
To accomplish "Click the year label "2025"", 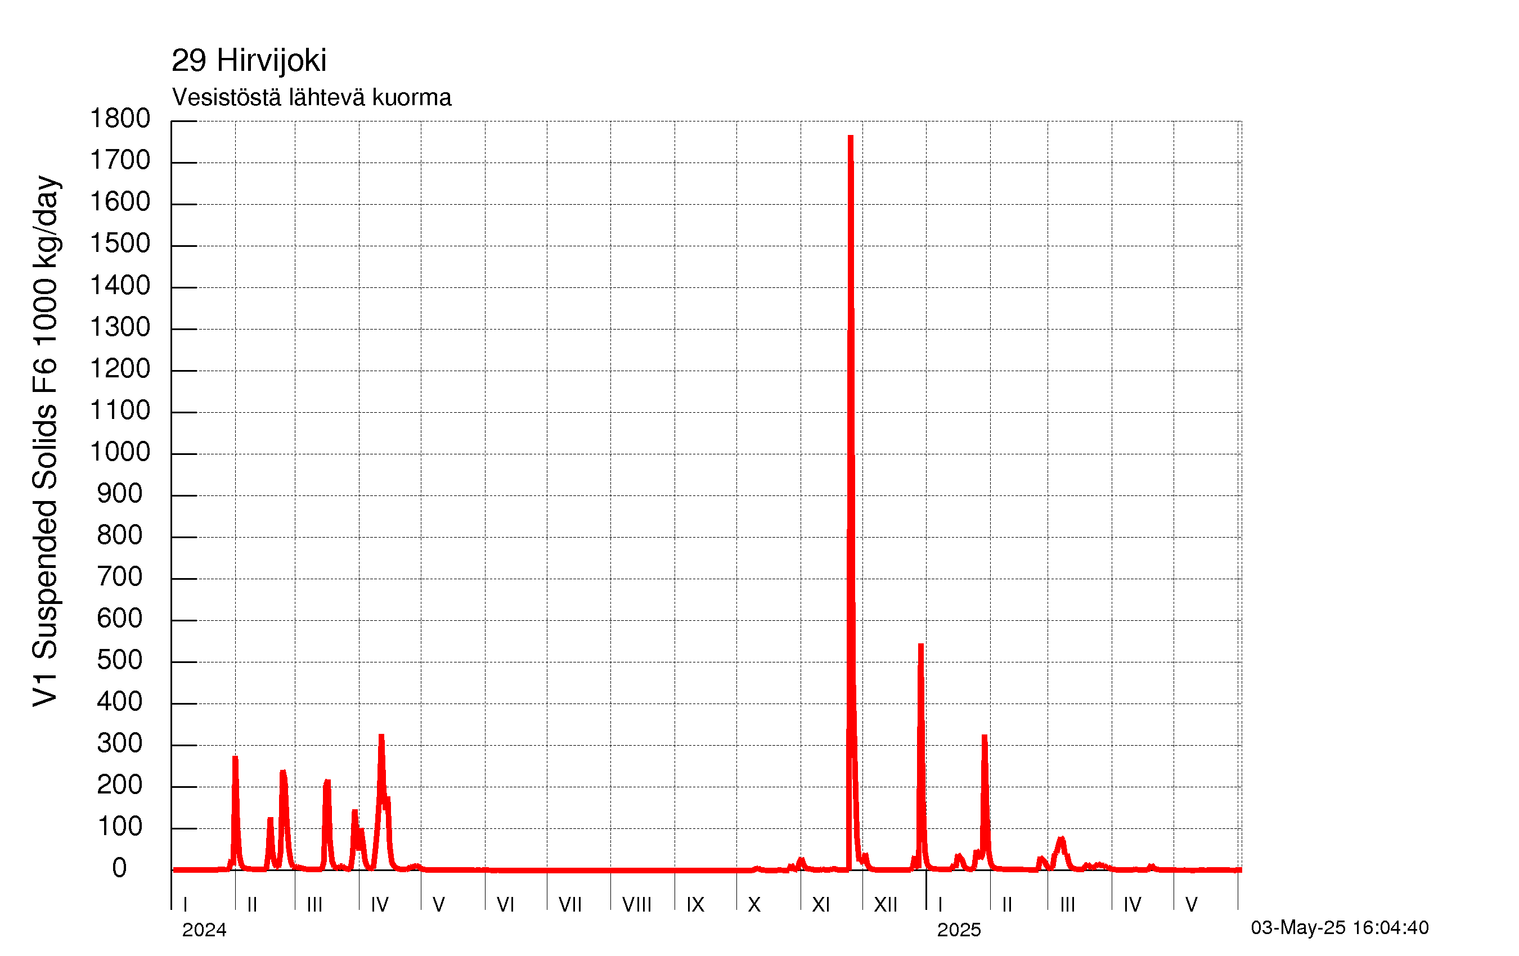I will click(959, 930).
